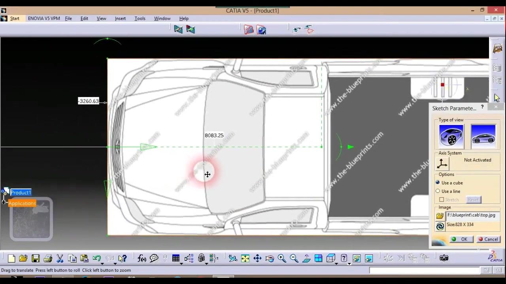
Task: Select the Use a line option
Action: (x=438, y=191)
